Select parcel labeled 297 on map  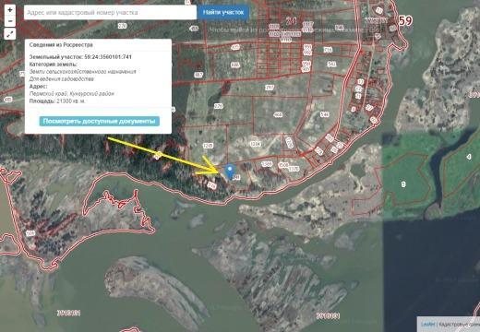(x=270, y=88)
